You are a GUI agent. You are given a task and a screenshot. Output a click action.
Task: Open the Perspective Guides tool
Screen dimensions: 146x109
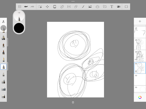click(98, 7)
